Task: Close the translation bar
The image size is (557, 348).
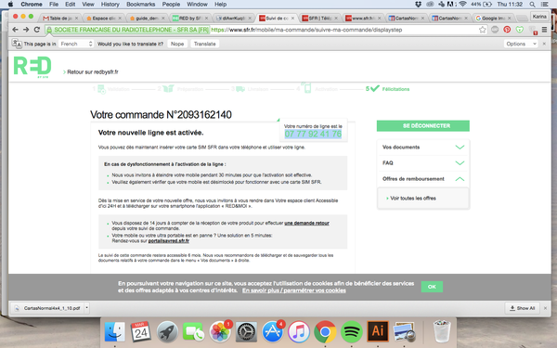Action: pyautogui.click(x=544, y=44)
